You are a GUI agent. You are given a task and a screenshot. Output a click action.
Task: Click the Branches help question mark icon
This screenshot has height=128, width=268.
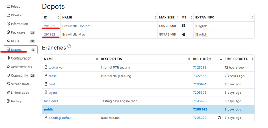pyautogui.click(x=69, y=46)
